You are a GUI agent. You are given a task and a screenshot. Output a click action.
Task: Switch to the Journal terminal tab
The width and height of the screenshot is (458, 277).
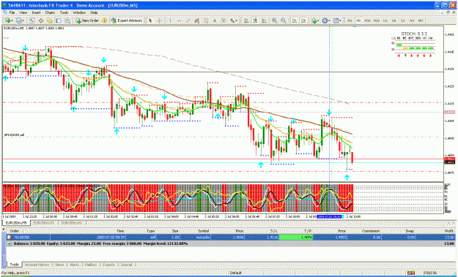[x=127, y=265]
